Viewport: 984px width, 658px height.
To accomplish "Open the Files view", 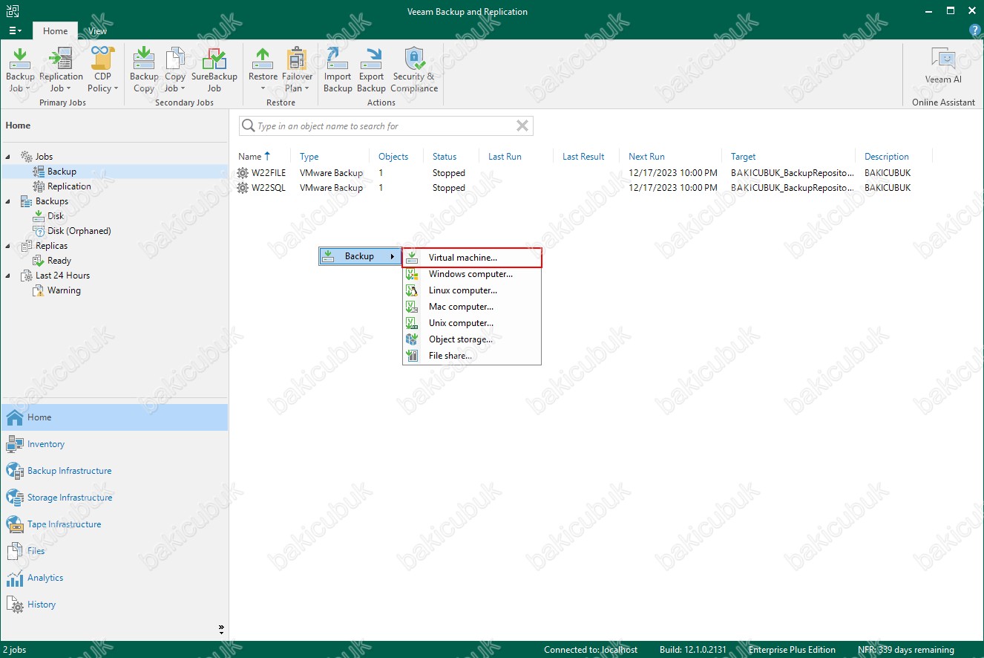I will [114, 551].
